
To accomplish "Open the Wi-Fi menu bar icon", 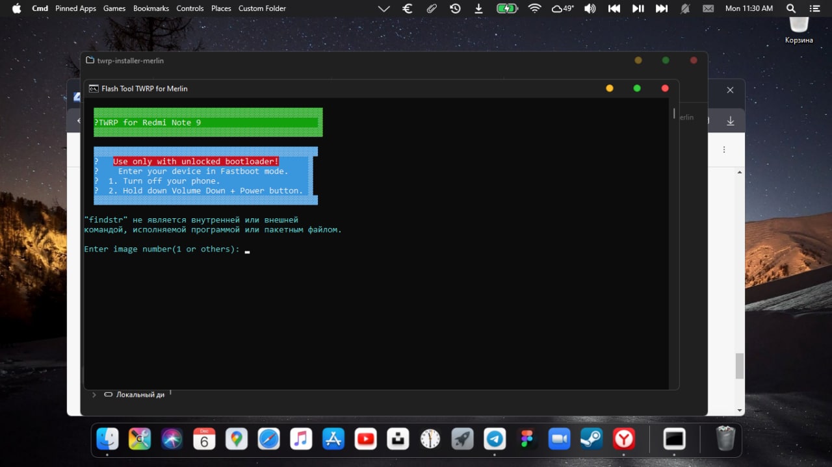I will (535, 8).
